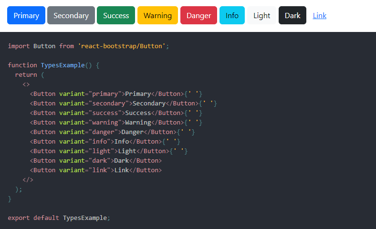The width and height of the screenshot is (376, 229).
Task: Click the variant="secondary" code line
Action: click(x=123, y=103)
